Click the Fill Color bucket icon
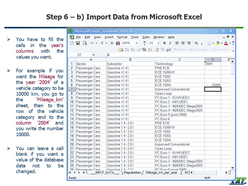 coord(218,43)
